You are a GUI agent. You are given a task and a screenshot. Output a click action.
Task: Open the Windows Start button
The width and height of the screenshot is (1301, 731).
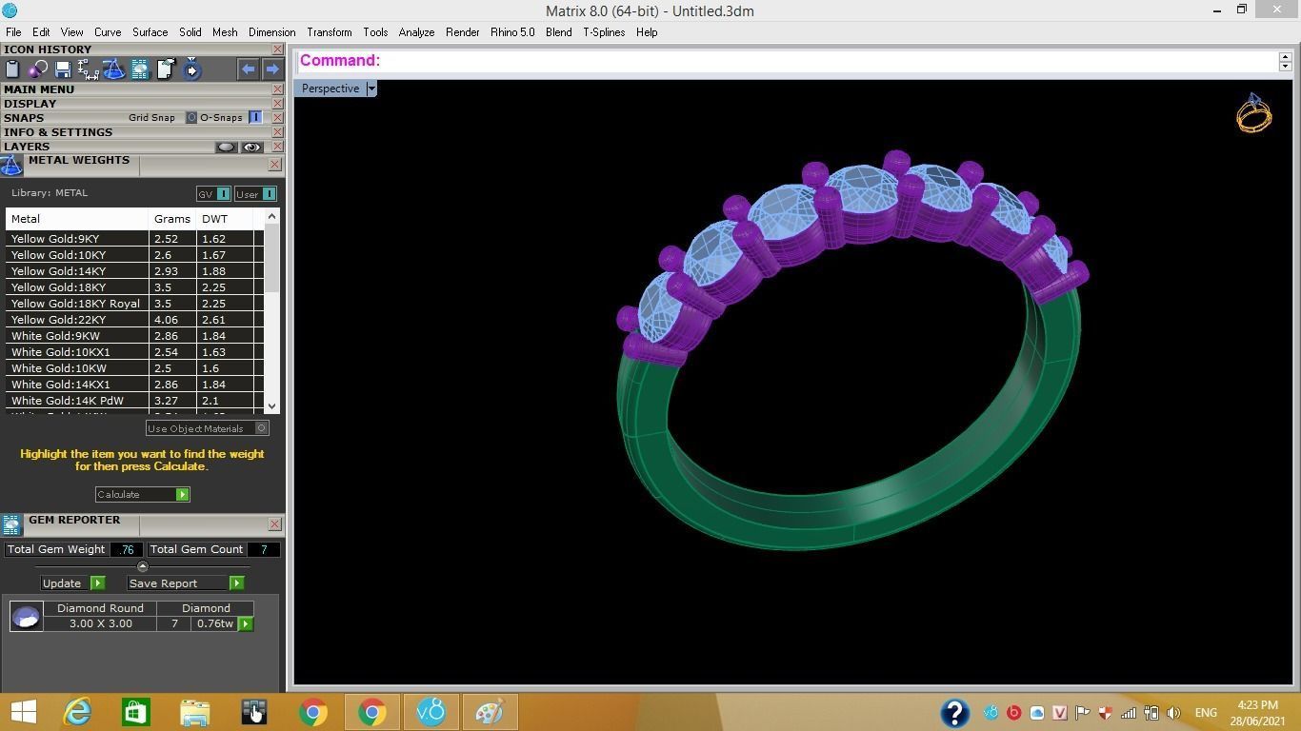coord(23,712)
